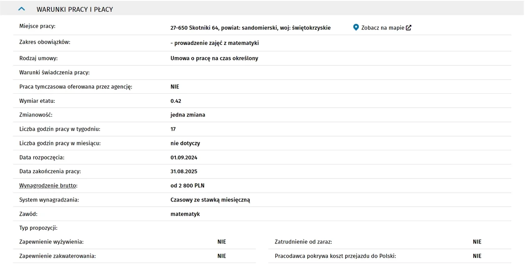
Task: Click the Zawód label
Action: pyautogui.click(x=28, y=214)
